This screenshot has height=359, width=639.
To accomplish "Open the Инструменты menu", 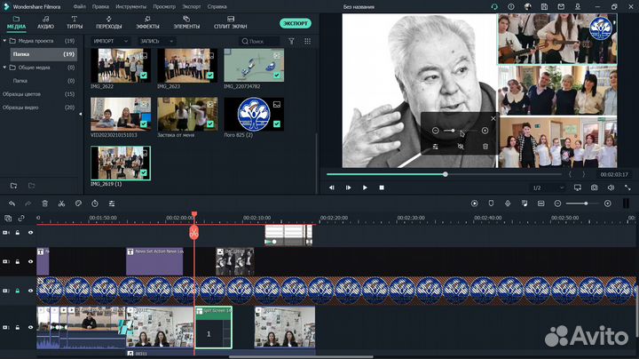I will pos(130,6).
